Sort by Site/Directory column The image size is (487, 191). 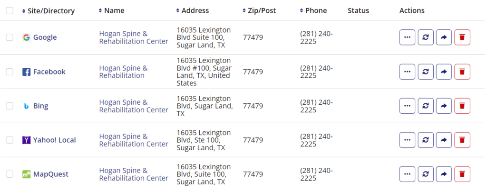[x=49, y=11]
